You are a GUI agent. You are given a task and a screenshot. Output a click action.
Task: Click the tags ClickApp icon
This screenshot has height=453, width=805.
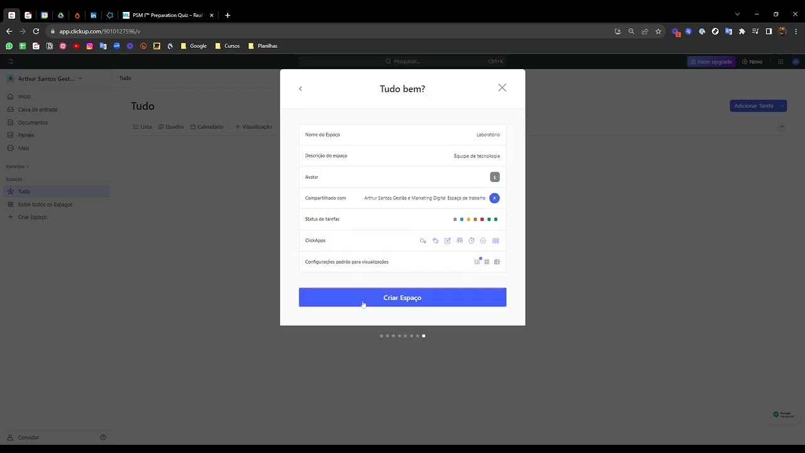pyautogui.click(x=435, y=241)
